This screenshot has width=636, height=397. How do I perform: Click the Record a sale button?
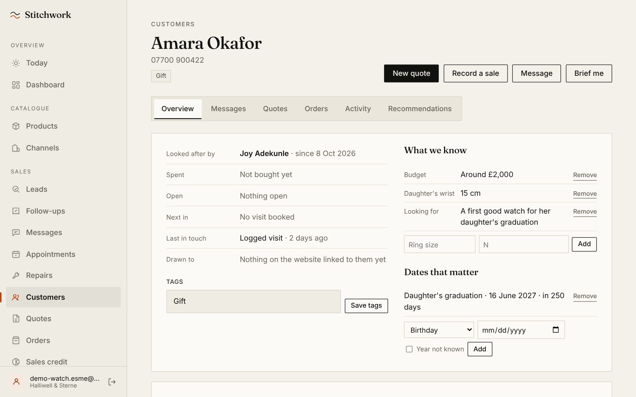[x=475, y=73]
